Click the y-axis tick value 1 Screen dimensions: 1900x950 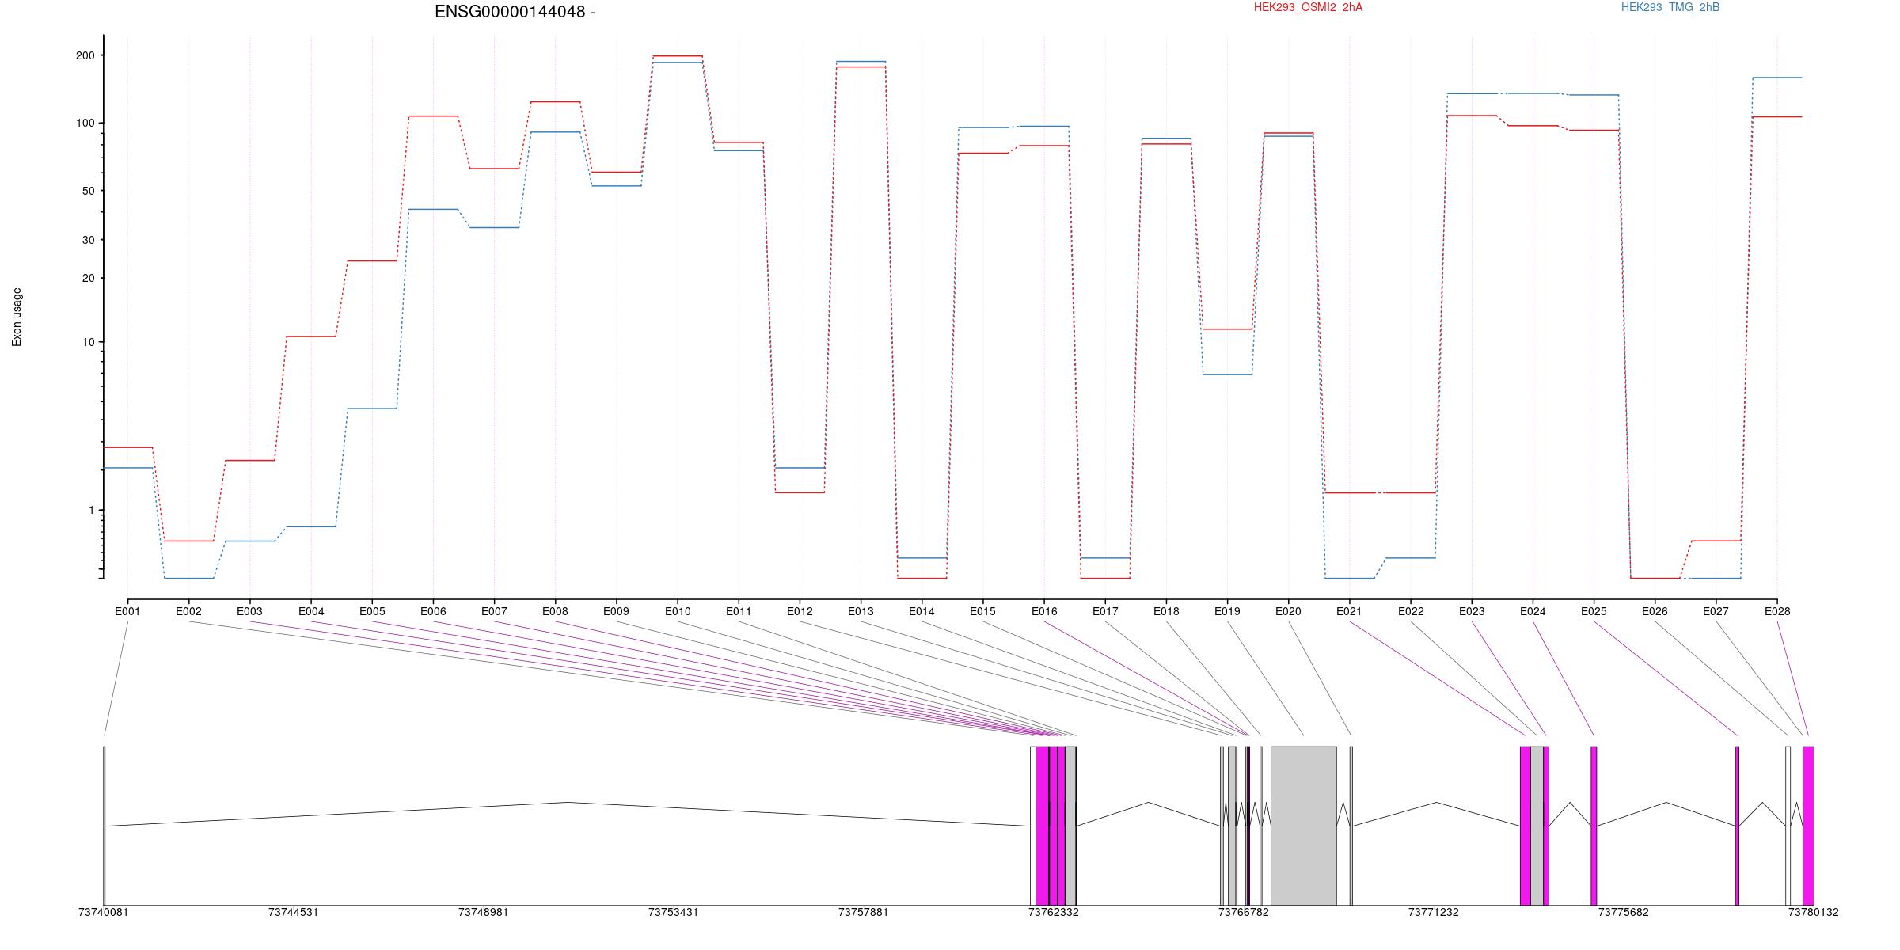(91, 511)
